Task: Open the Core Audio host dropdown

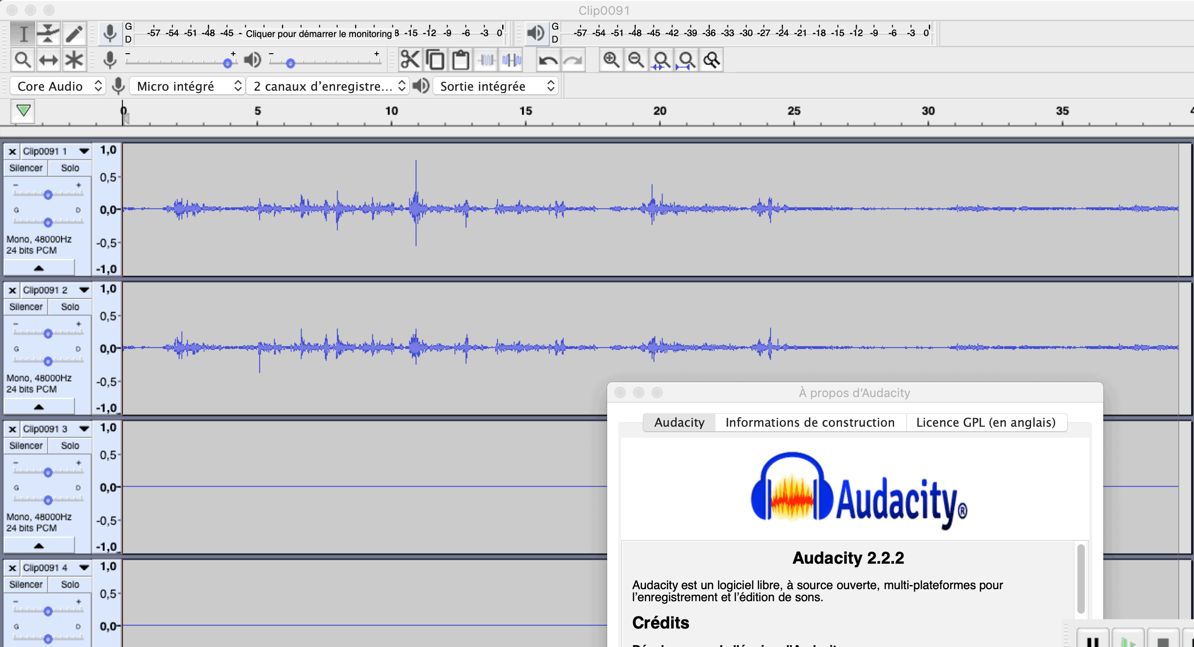Action: coord(57,86)
